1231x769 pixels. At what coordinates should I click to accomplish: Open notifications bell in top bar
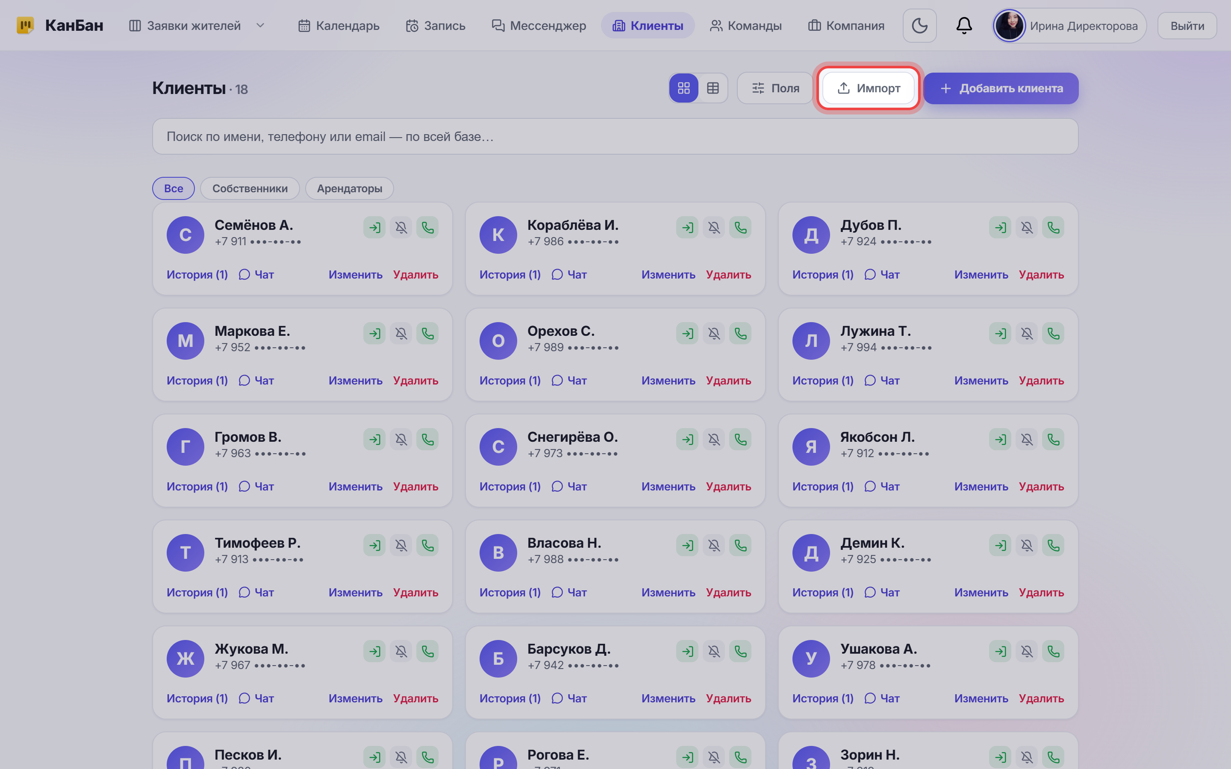(963, 26)
